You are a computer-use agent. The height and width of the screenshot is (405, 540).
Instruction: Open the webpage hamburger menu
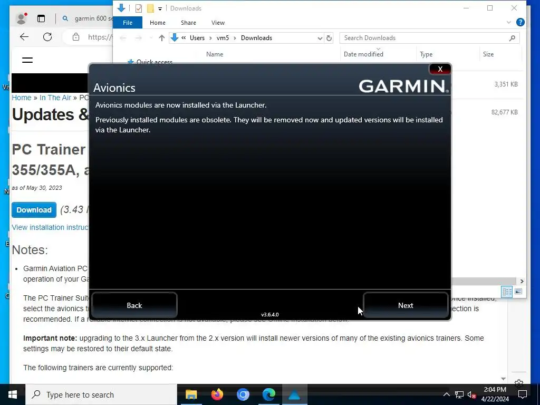[x=27, y=60]
